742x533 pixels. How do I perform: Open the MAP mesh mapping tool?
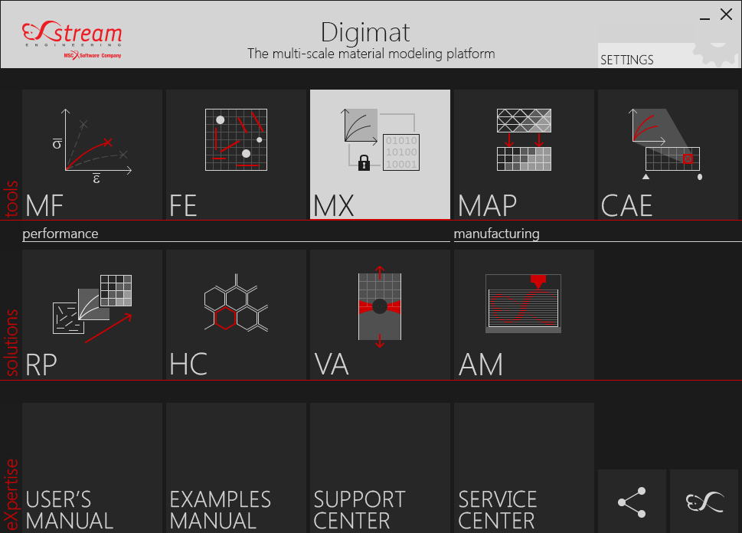[524, 155]
